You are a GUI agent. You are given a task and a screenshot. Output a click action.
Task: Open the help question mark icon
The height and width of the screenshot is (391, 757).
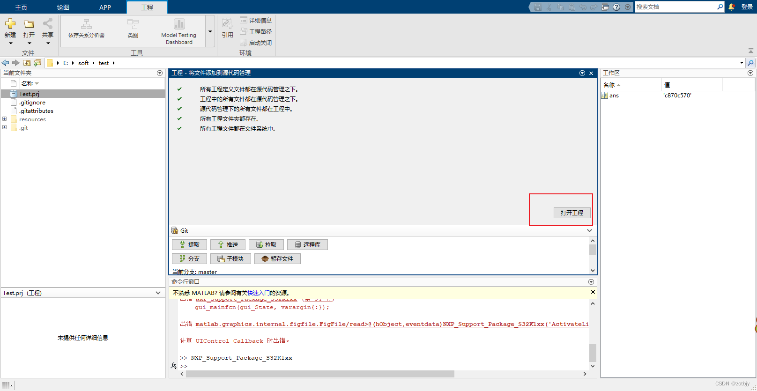(616, 7)
